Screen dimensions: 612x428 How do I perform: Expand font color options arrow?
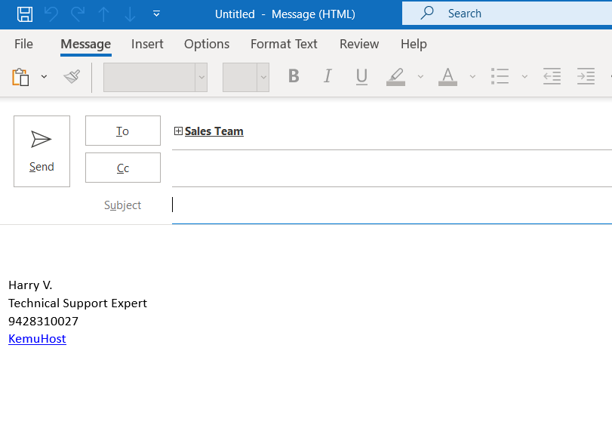[472, 76]
